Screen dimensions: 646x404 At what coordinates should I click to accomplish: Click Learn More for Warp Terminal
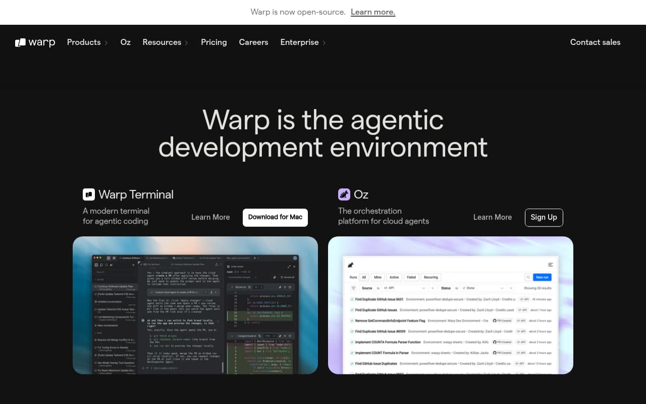click(210, 217)
